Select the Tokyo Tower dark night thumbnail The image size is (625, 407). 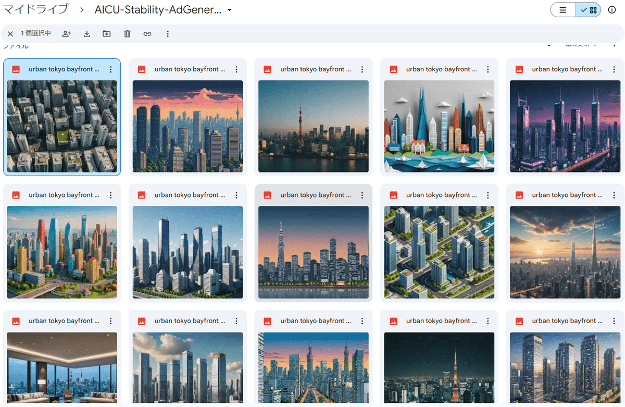439,368
